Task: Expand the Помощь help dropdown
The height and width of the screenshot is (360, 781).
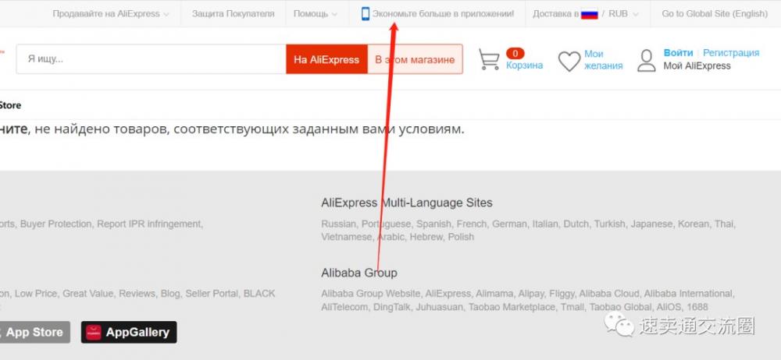Action: [x=315, y=14]
